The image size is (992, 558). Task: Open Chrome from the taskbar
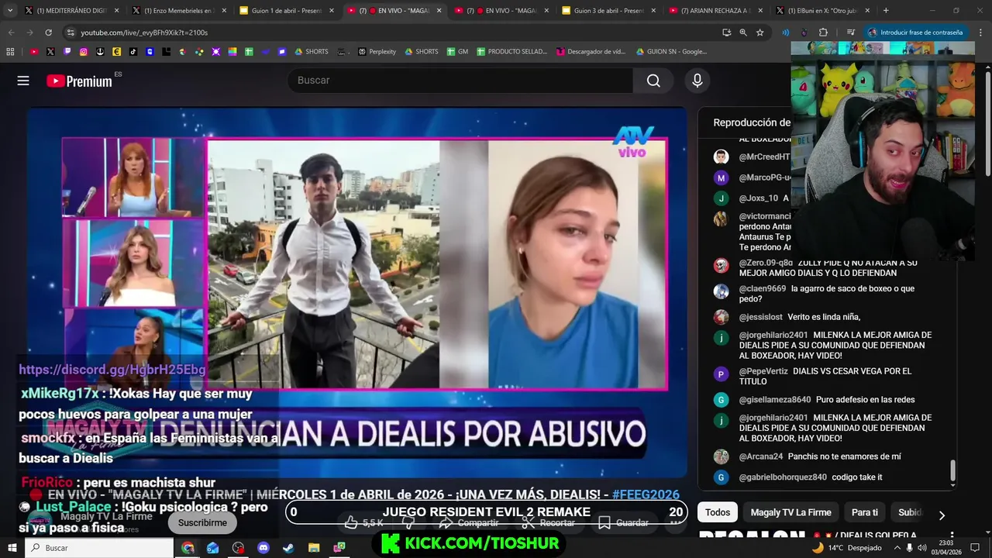pos(188,548)
